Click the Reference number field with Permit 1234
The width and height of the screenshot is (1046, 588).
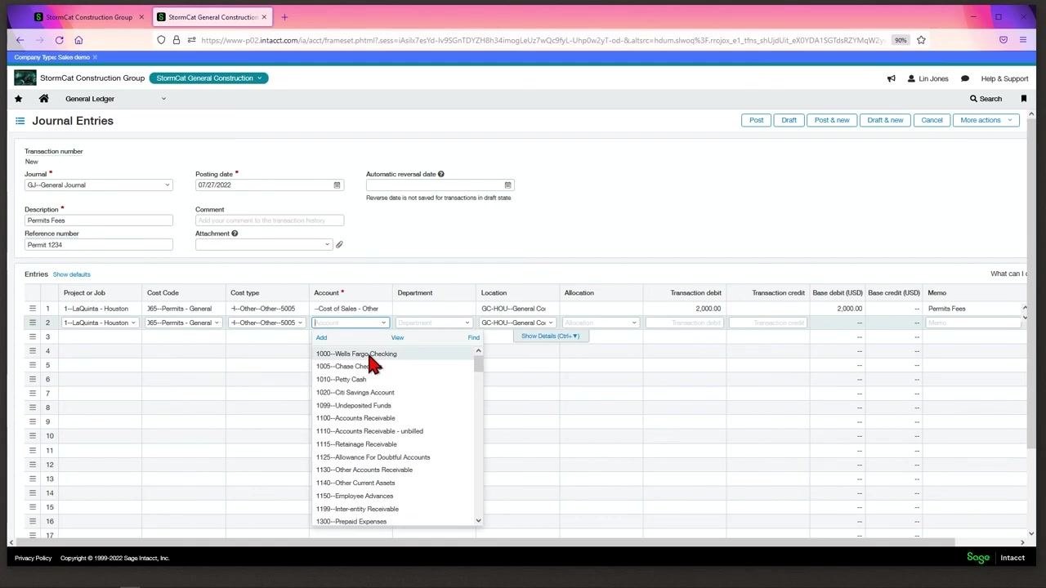[x=99, y=245]
